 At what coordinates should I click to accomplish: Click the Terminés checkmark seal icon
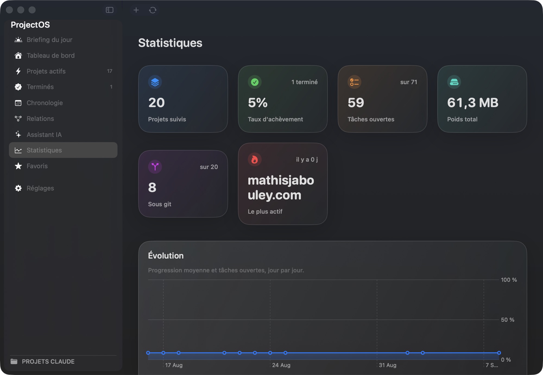pyautogui.click(x=18, y=87)
